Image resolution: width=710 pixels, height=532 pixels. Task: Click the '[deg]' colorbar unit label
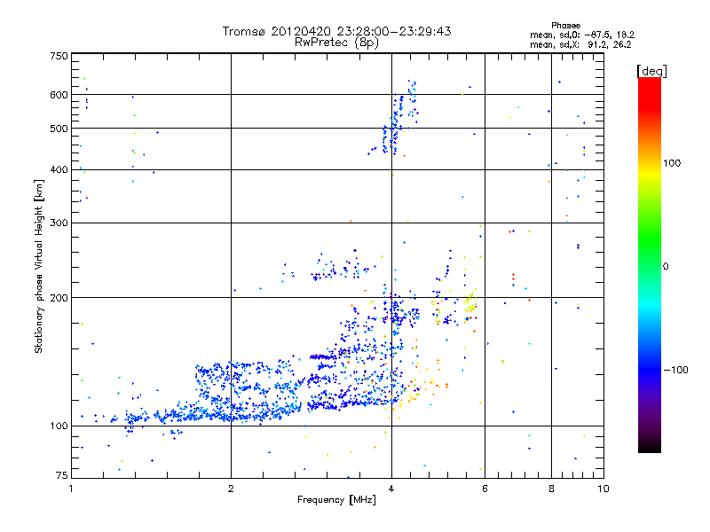(x=651, y=71)
